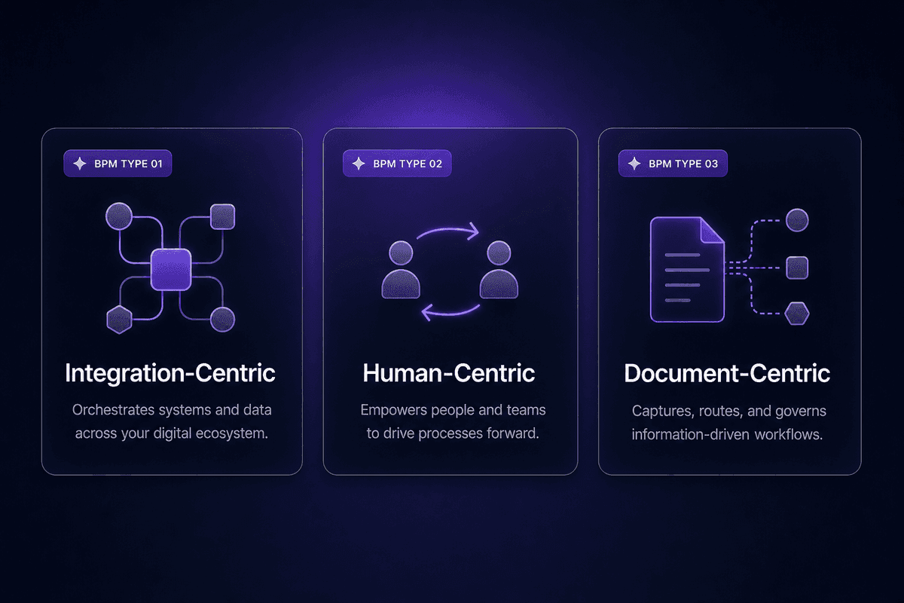Click the text 'Empowers people and teams'
Image resolution: width=904 pixels, height=603 pixels.
453,411
